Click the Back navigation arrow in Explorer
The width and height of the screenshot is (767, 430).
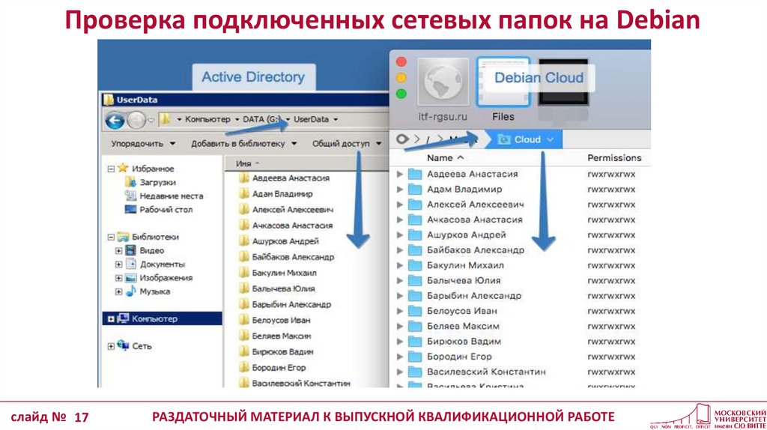point(115,119)
